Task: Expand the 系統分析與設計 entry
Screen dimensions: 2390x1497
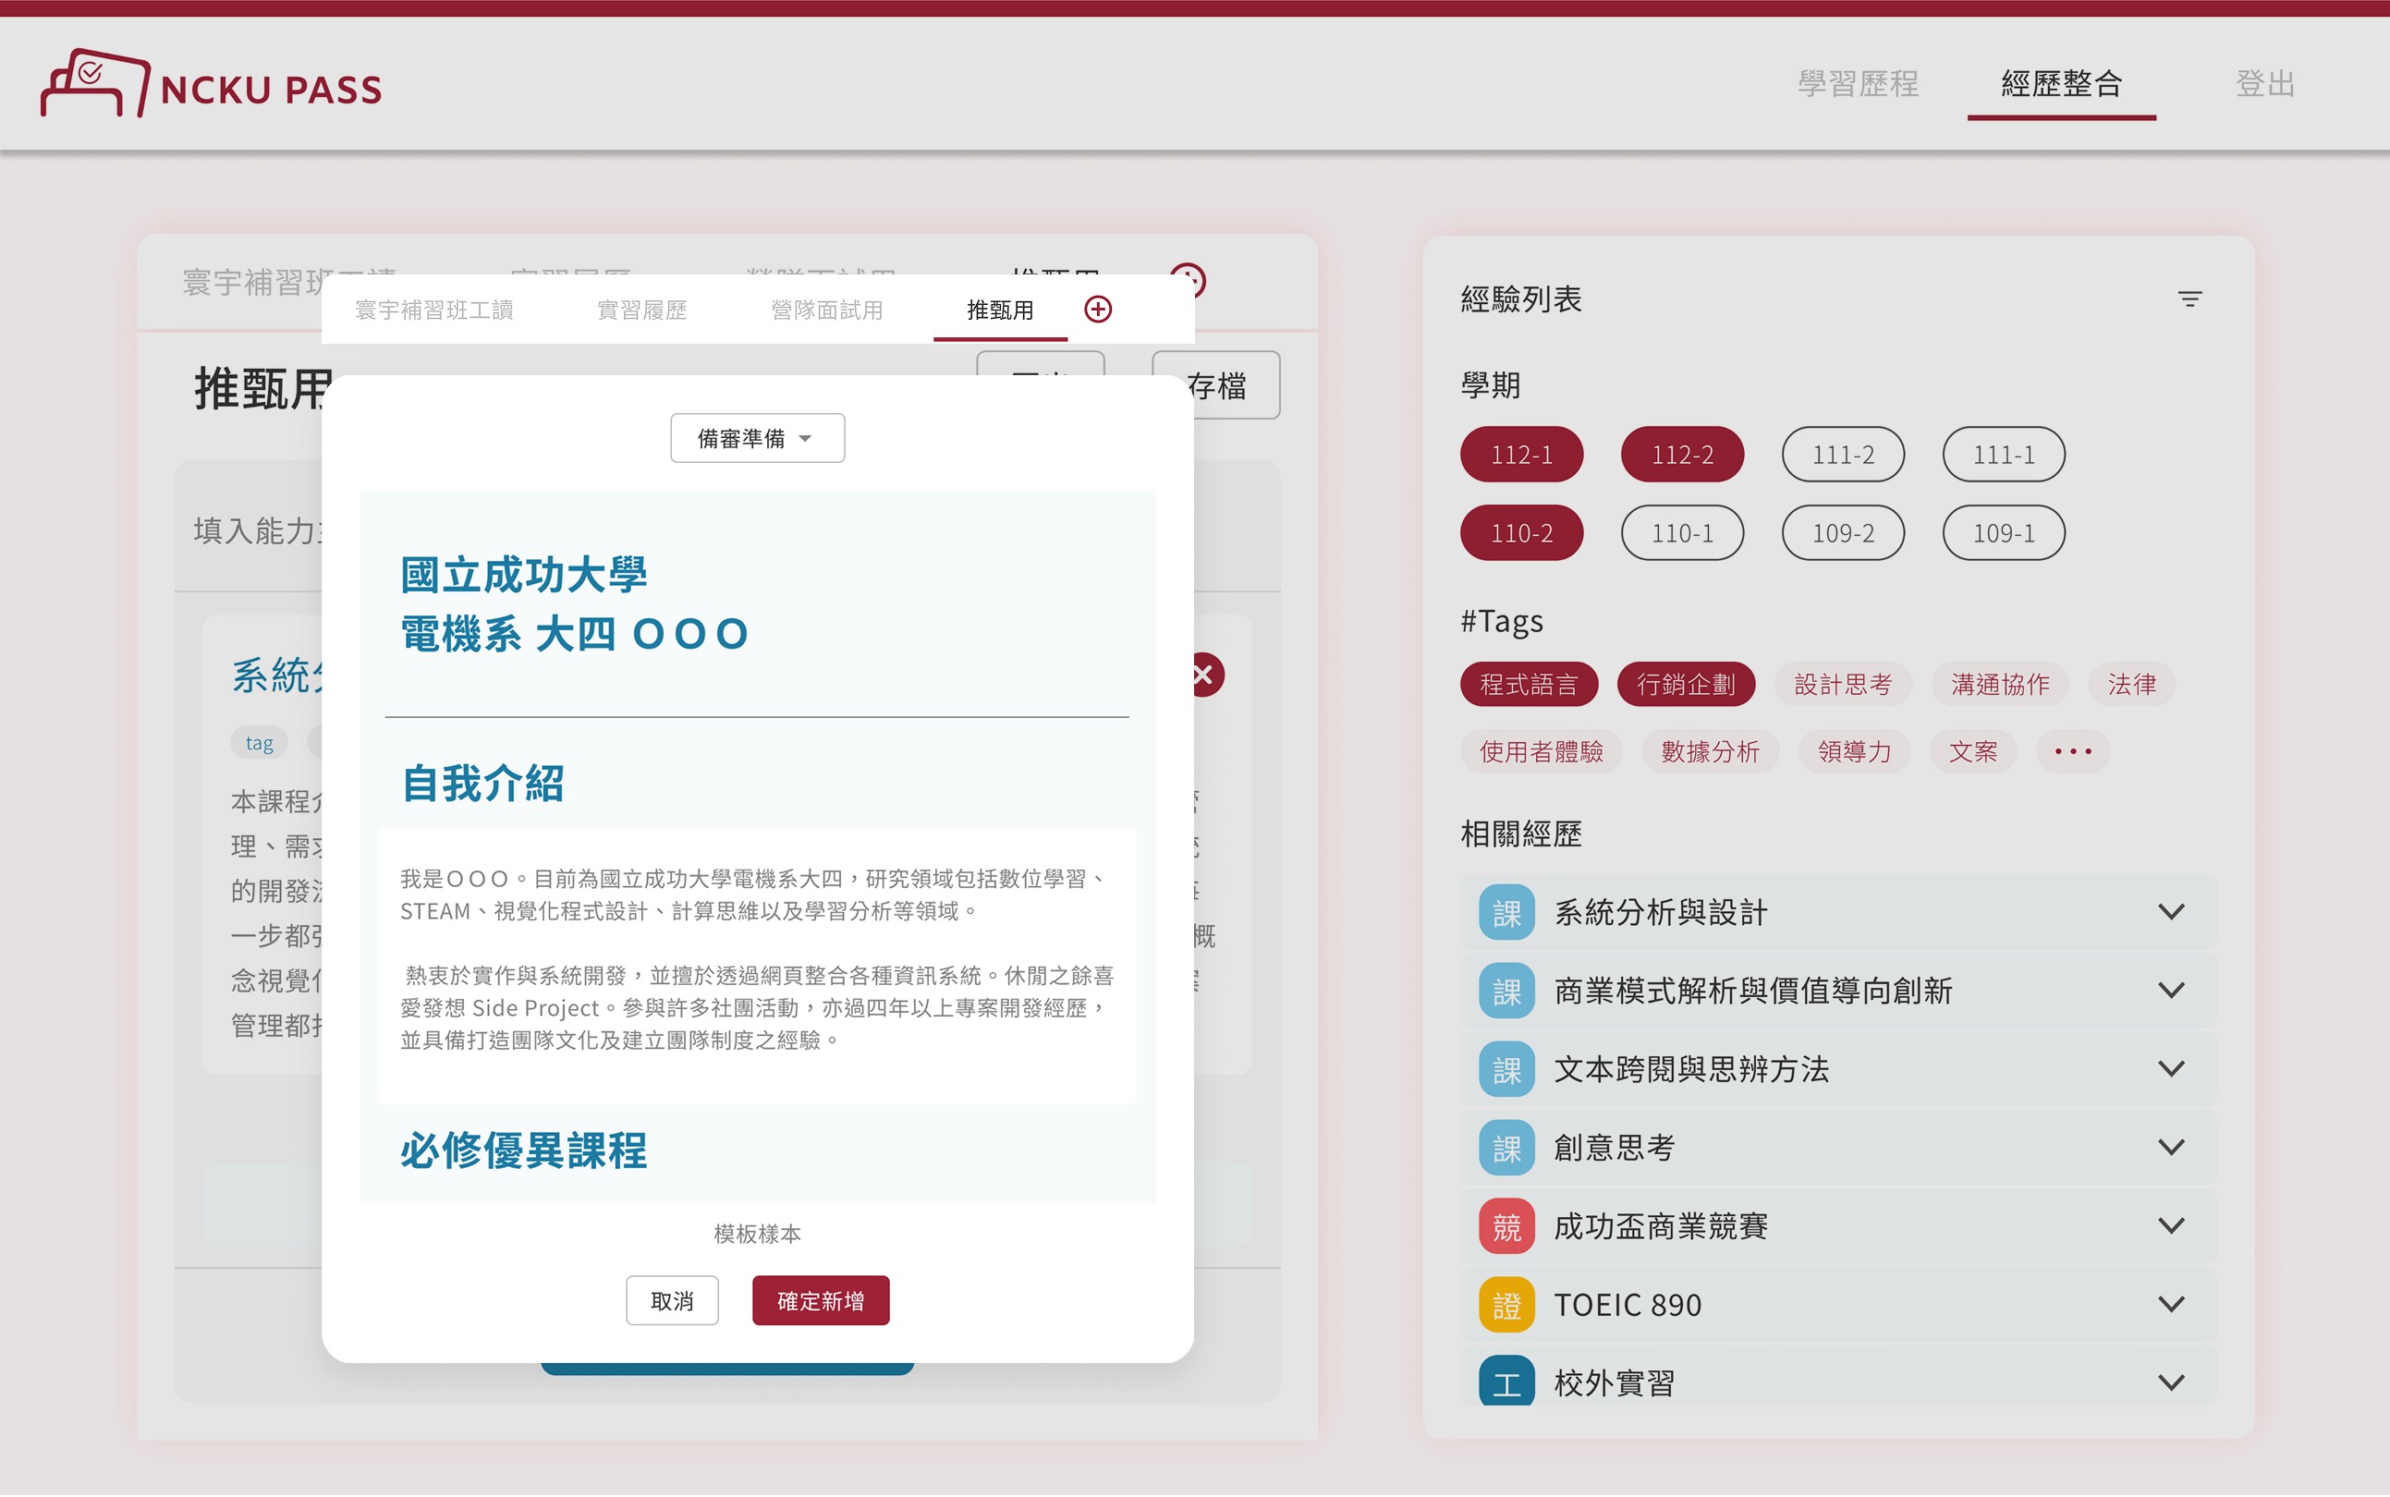Action: tap(2170, 912)
